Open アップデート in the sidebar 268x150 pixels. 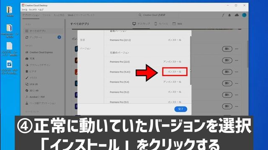[36, 37]
